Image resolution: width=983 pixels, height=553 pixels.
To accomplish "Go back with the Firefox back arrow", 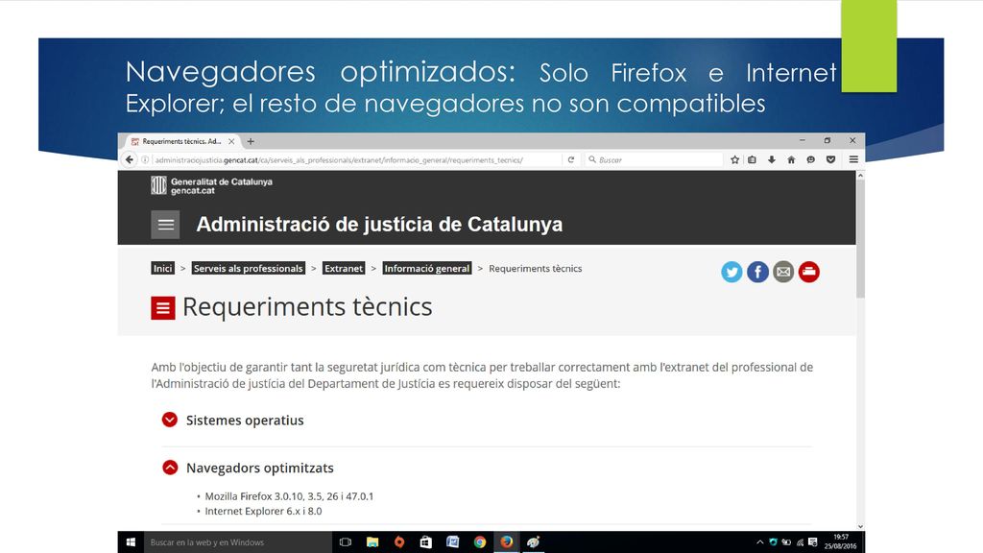I will (x=130, y=160).
